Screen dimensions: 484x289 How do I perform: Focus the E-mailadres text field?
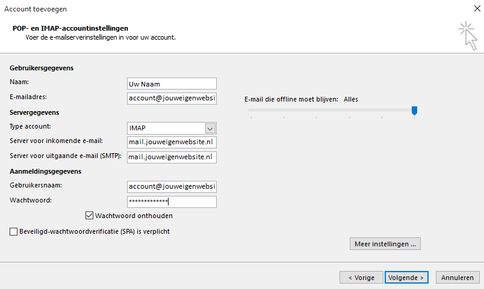172,98
